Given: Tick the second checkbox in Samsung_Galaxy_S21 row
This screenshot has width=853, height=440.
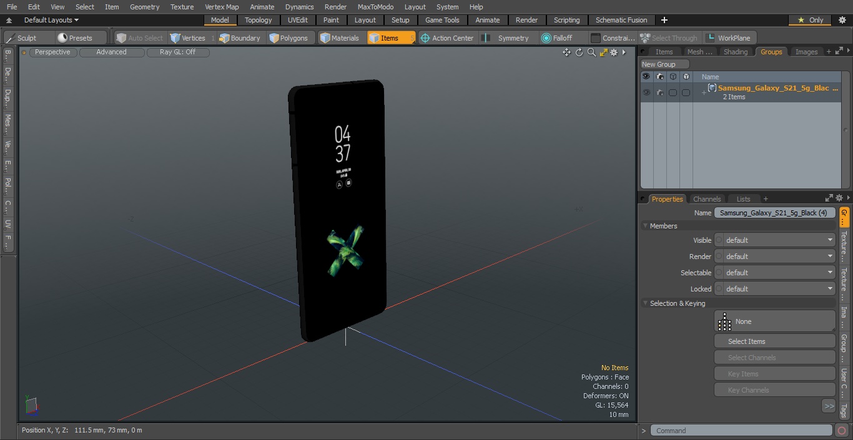Looking at the screenshot, I should [x=686, y=92].
